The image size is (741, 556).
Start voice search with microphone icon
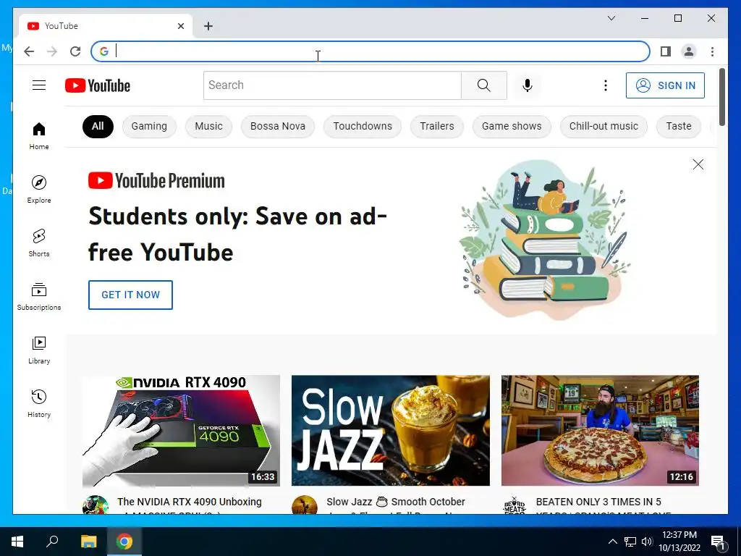528,85
